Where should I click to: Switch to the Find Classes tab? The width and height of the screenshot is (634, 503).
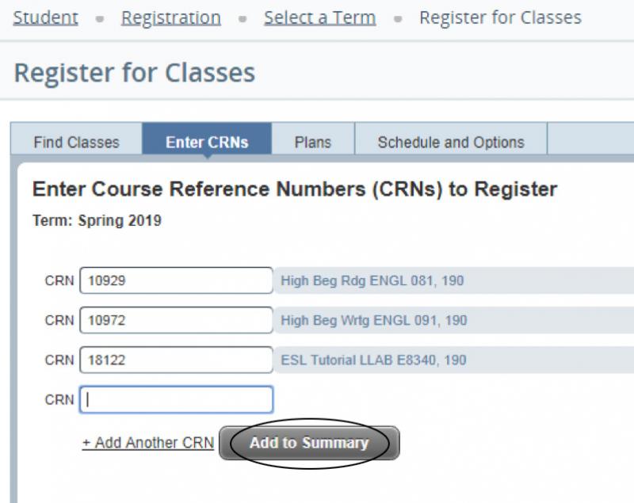point(76,141)
